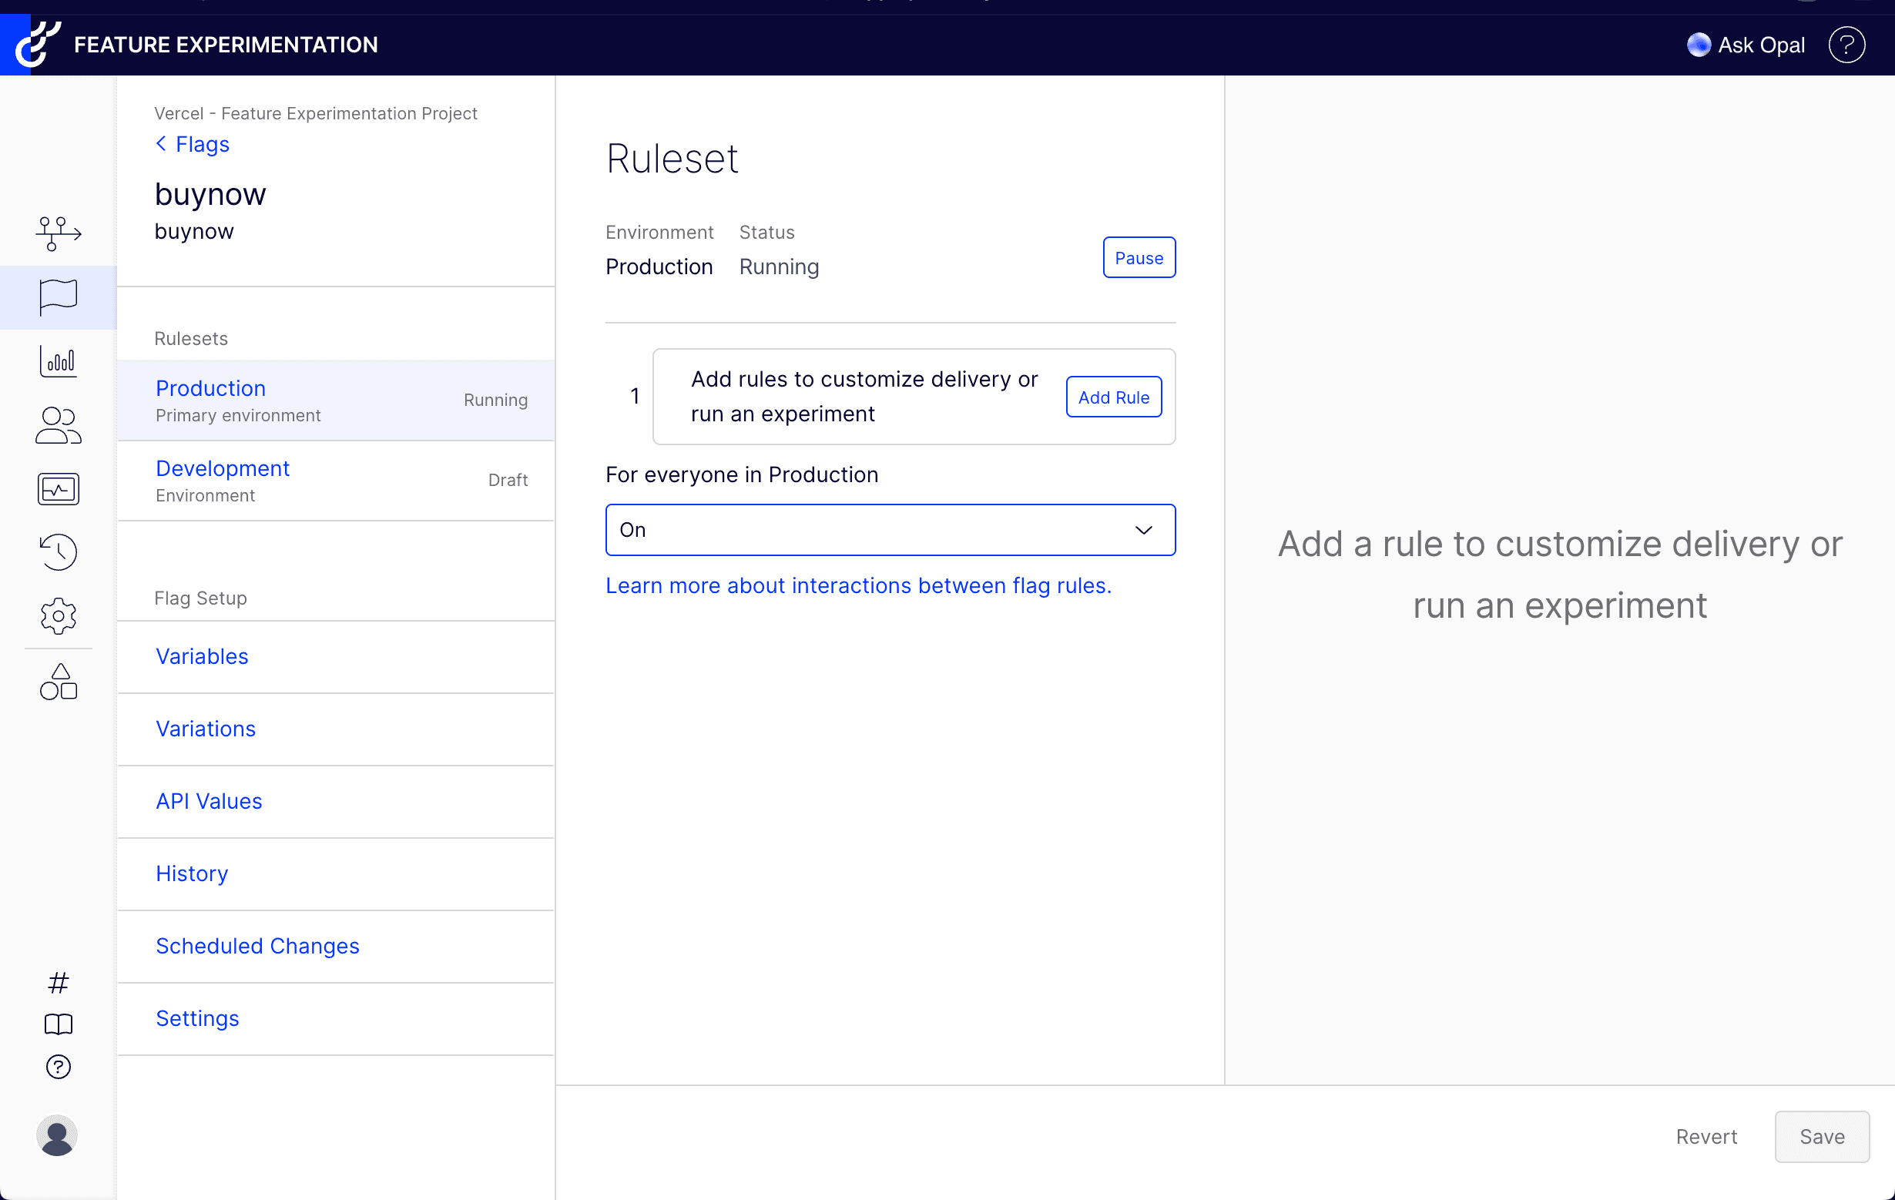
Task: Click the bar chart reports icon
Action: click(x=59, y=361)
